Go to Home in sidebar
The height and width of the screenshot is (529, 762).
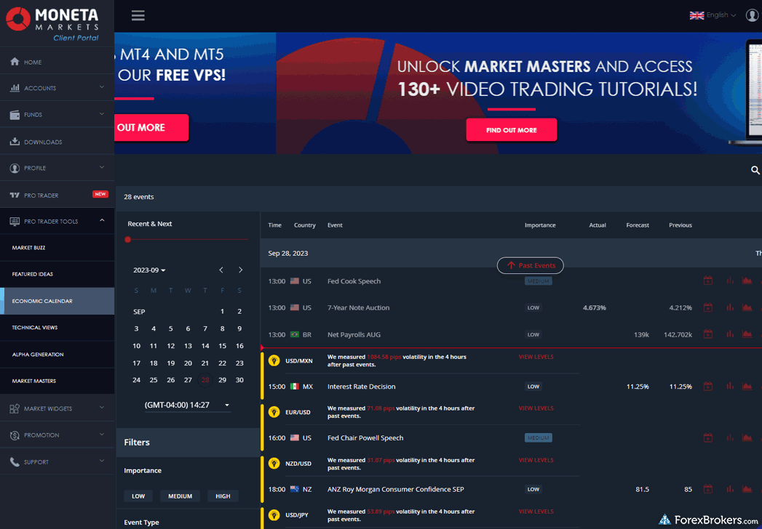pos(57,62)
